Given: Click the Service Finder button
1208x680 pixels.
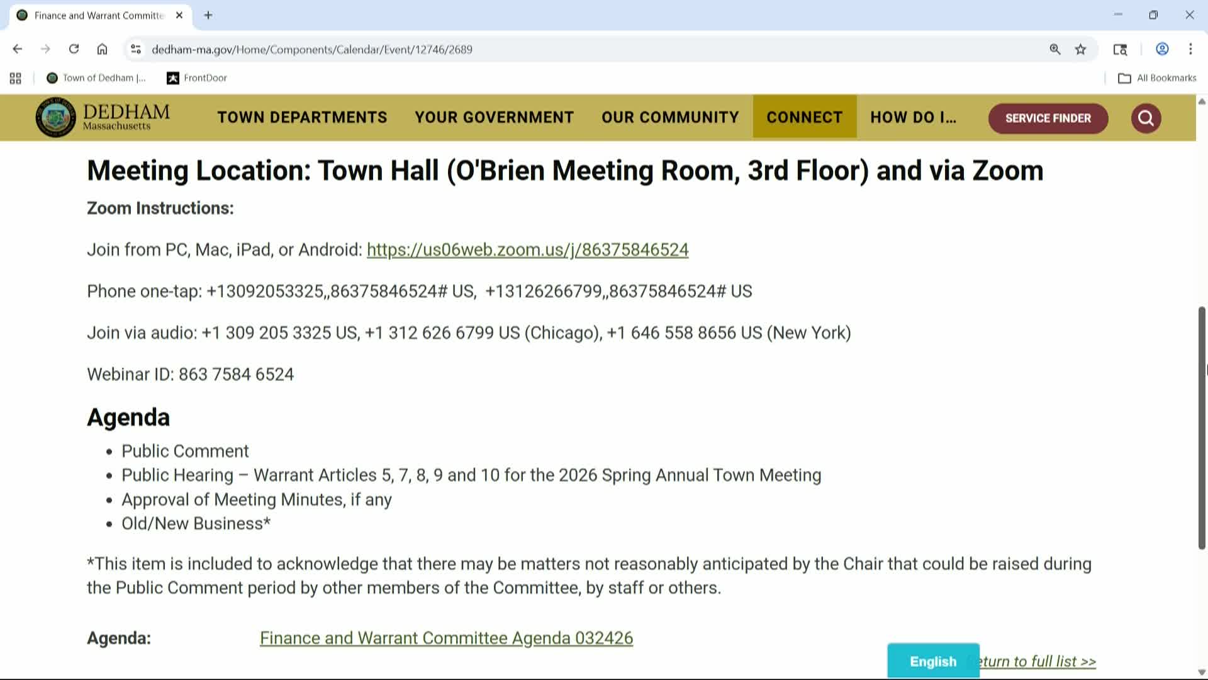Looking at the screenshot, I should click(x=1048, y=118).
